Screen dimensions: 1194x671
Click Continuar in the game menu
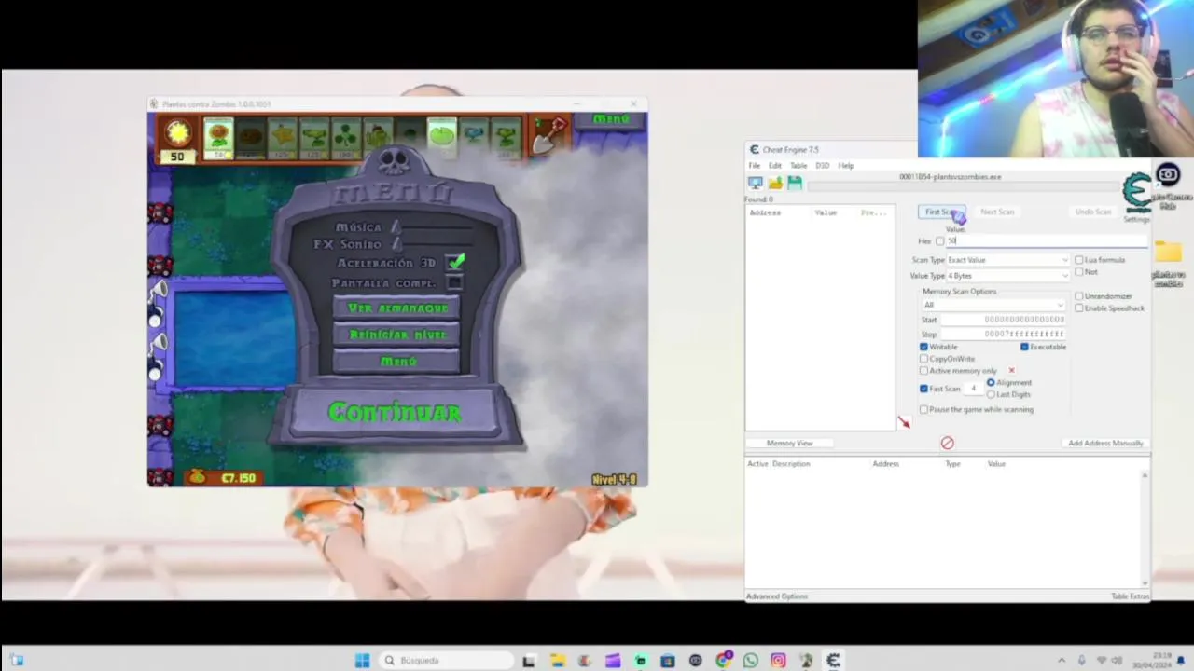pyautogui.click(x=395, y=413)
